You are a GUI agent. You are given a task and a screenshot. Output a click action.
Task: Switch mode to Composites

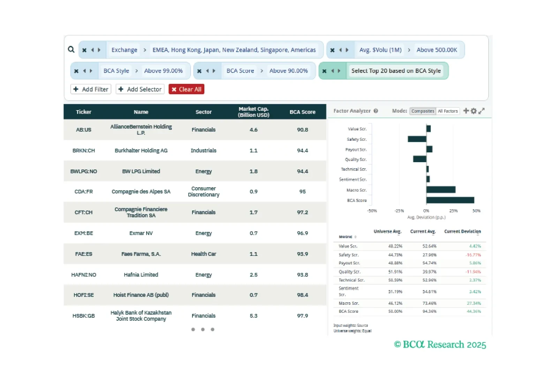pos(423,111)
